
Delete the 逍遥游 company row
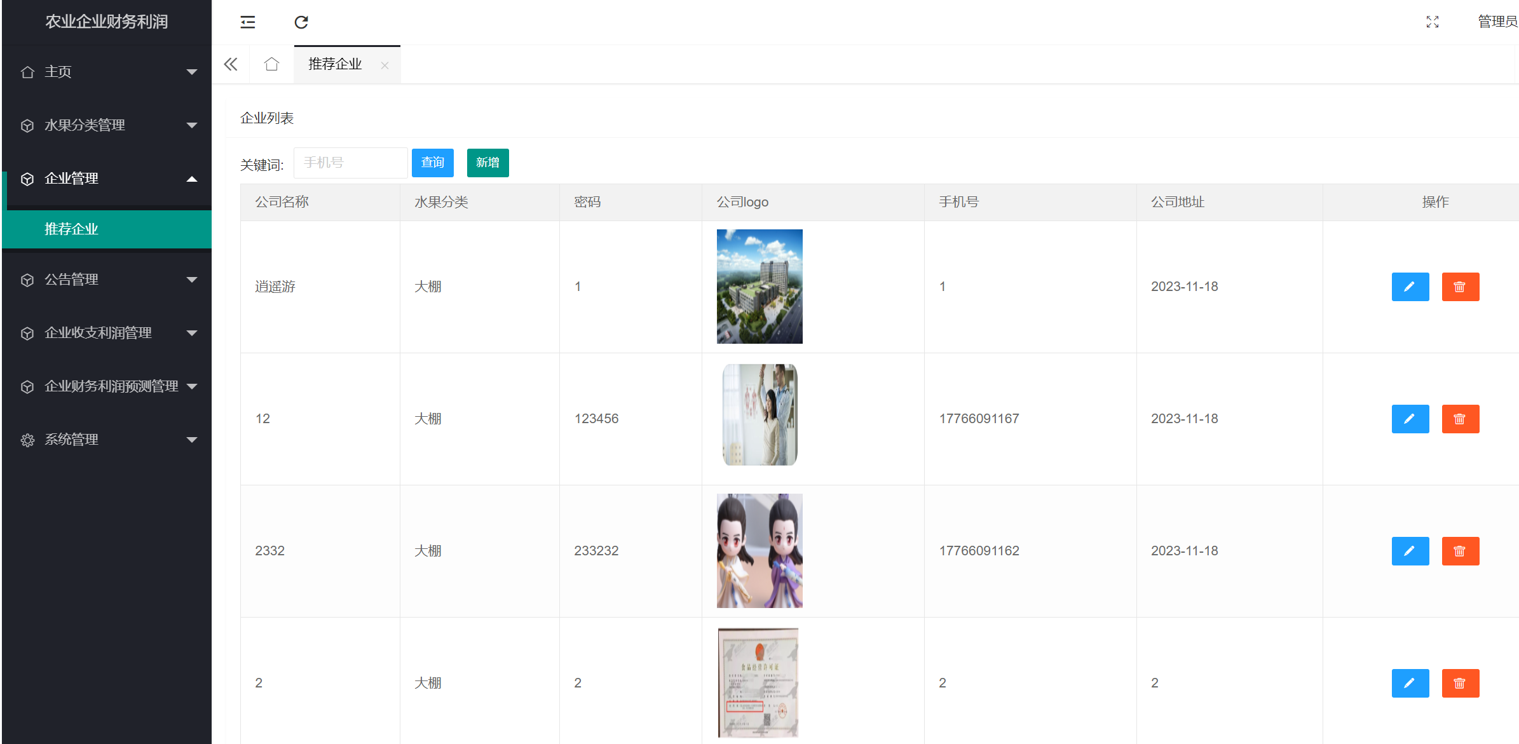click(x=1460, y=287)
